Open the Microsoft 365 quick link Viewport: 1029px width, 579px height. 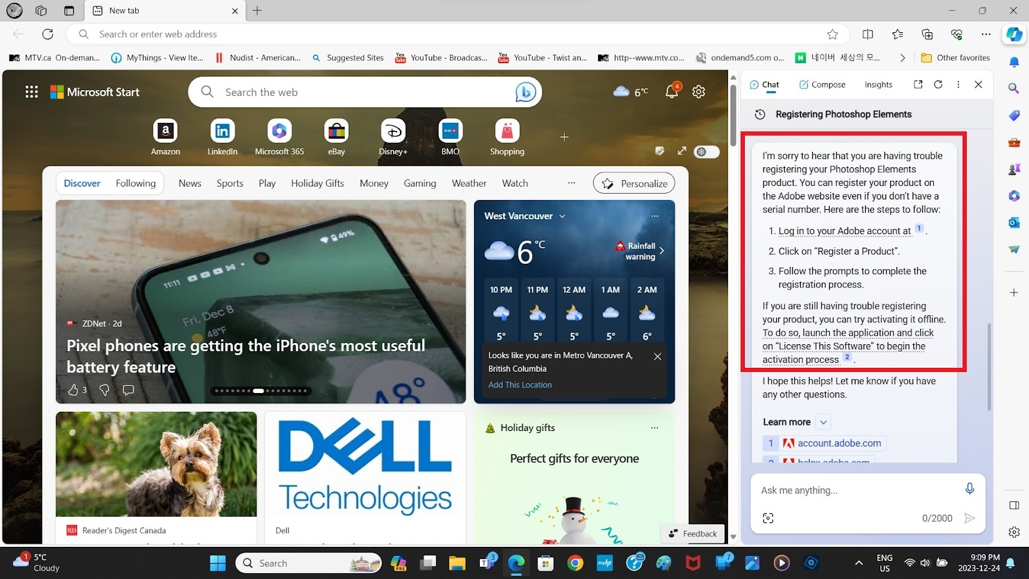coord(279,137)
